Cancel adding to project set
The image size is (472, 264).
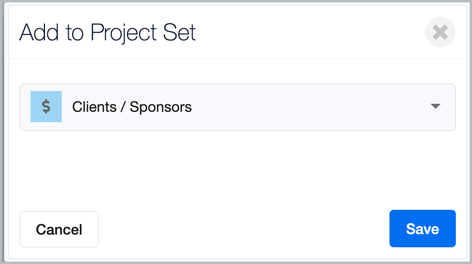coord(59,229)
